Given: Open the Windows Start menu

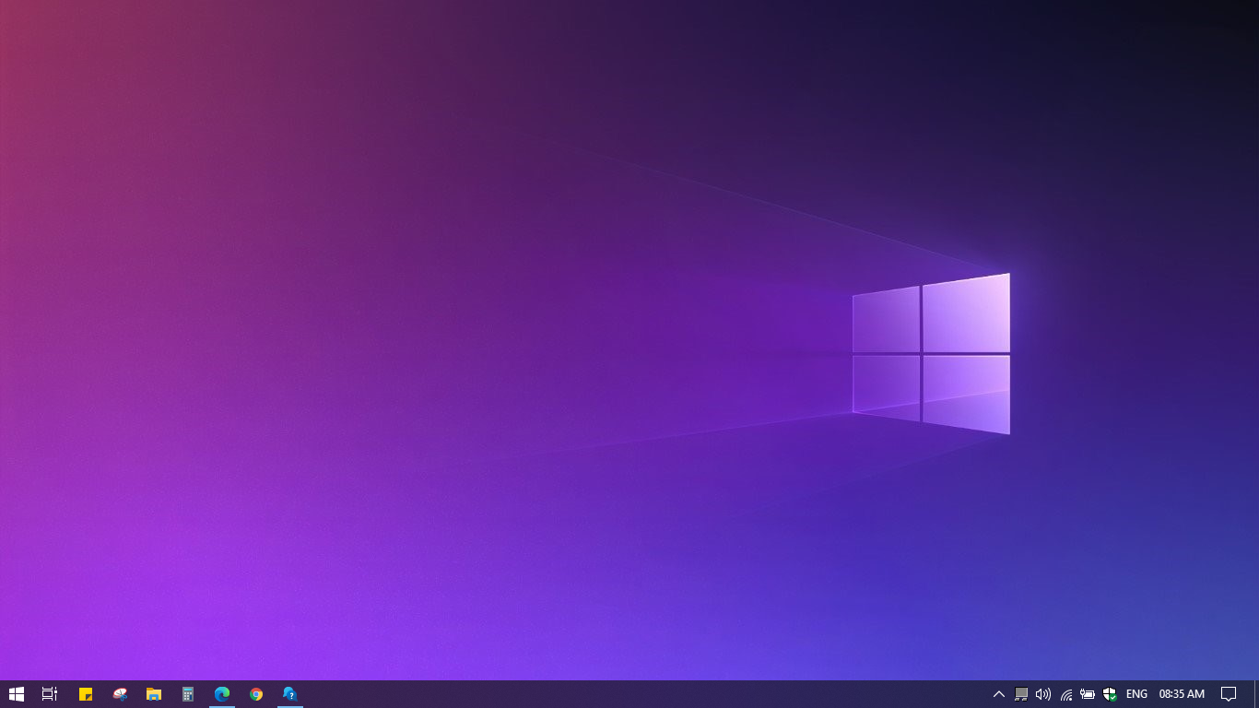Looking at the screenshot, I should click(x=16, y=694).
